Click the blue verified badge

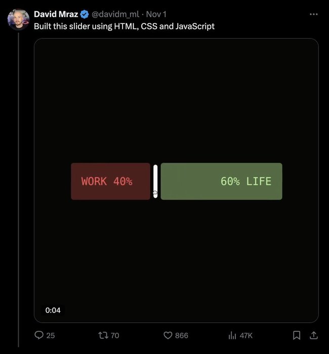pos(85,14)
